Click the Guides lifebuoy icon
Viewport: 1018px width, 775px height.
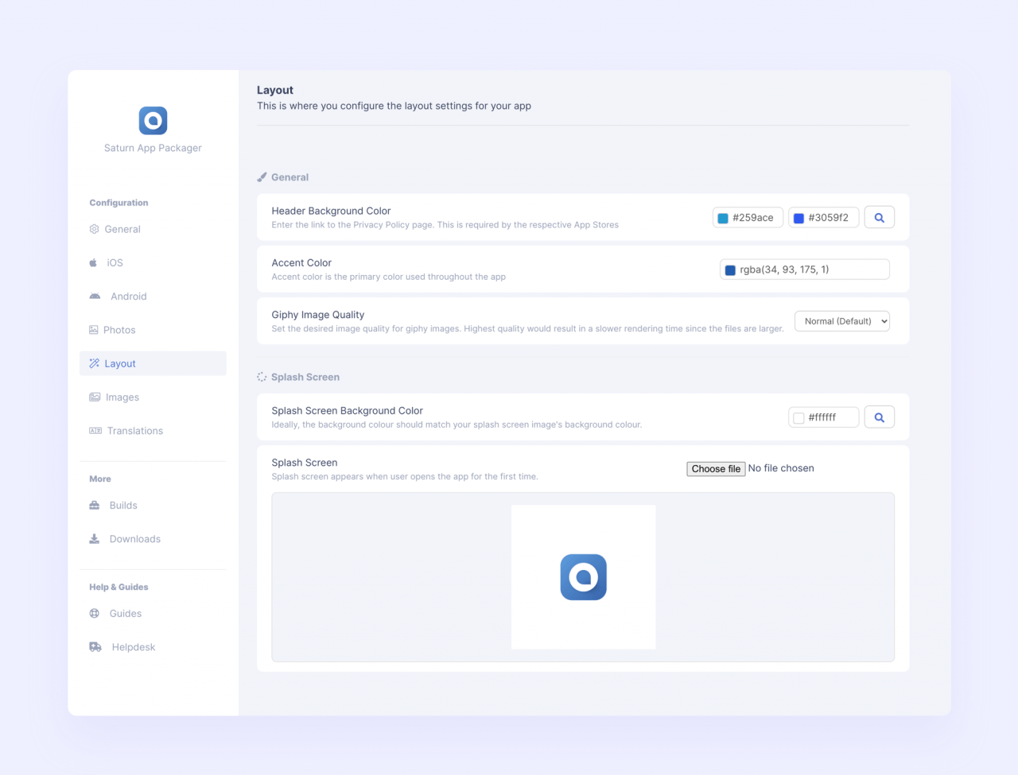coord(95,614)
